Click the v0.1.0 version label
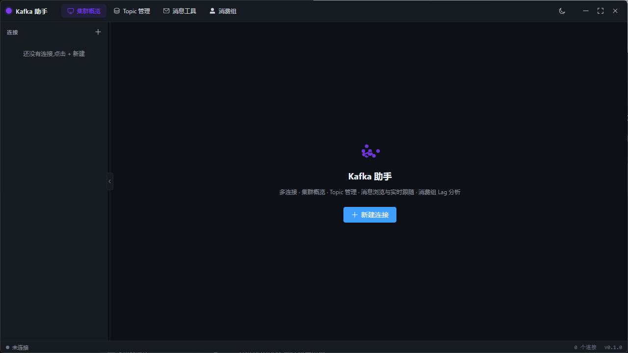Screen dimensions: 628x353 613,347
